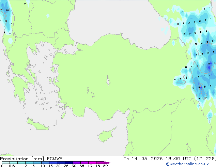Select the 40–45 mm magenta legend swatch

coord(92,163)
